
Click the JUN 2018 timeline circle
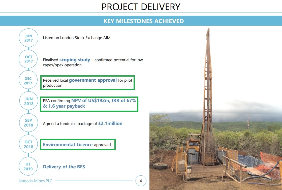click(x=29, y=101)
